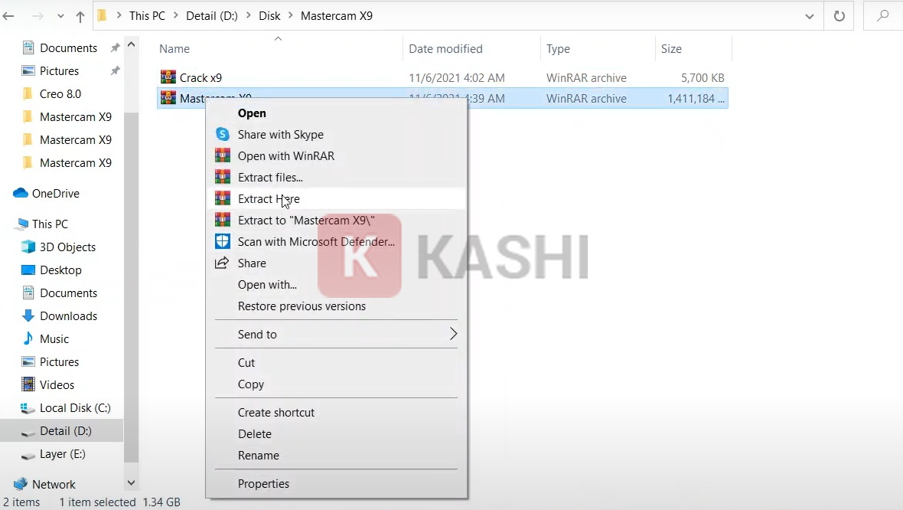Click the Up arrow navigation button
Image resolution: width=903 pixels, height=510 pixels.
click(80, 16)
